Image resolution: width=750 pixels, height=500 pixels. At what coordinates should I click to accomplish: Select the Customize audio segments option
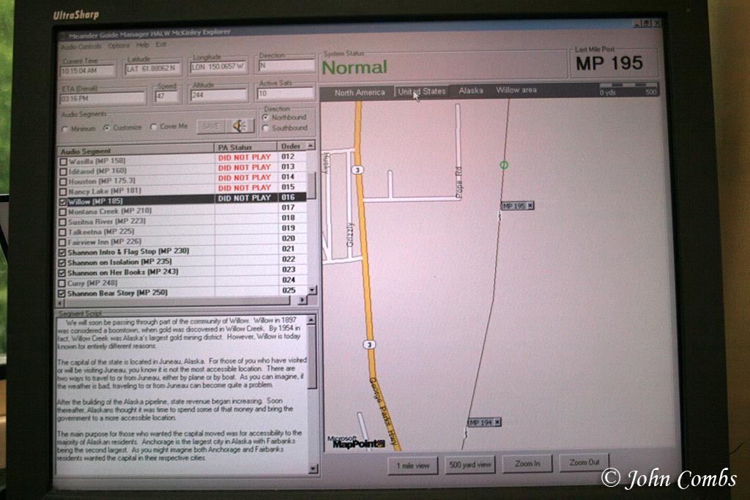[x=106, y=128]
